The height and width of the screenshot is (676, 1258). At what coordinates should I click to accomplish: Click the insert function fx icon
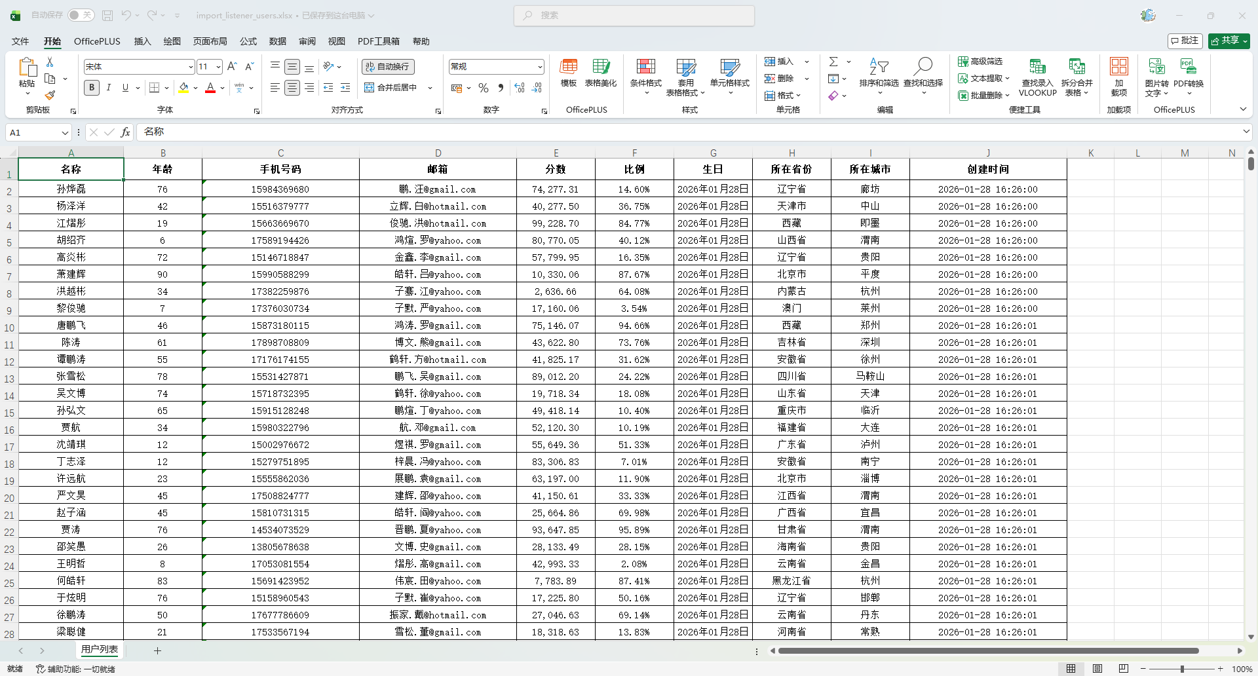pyautogui.click(x=125, y=132)
